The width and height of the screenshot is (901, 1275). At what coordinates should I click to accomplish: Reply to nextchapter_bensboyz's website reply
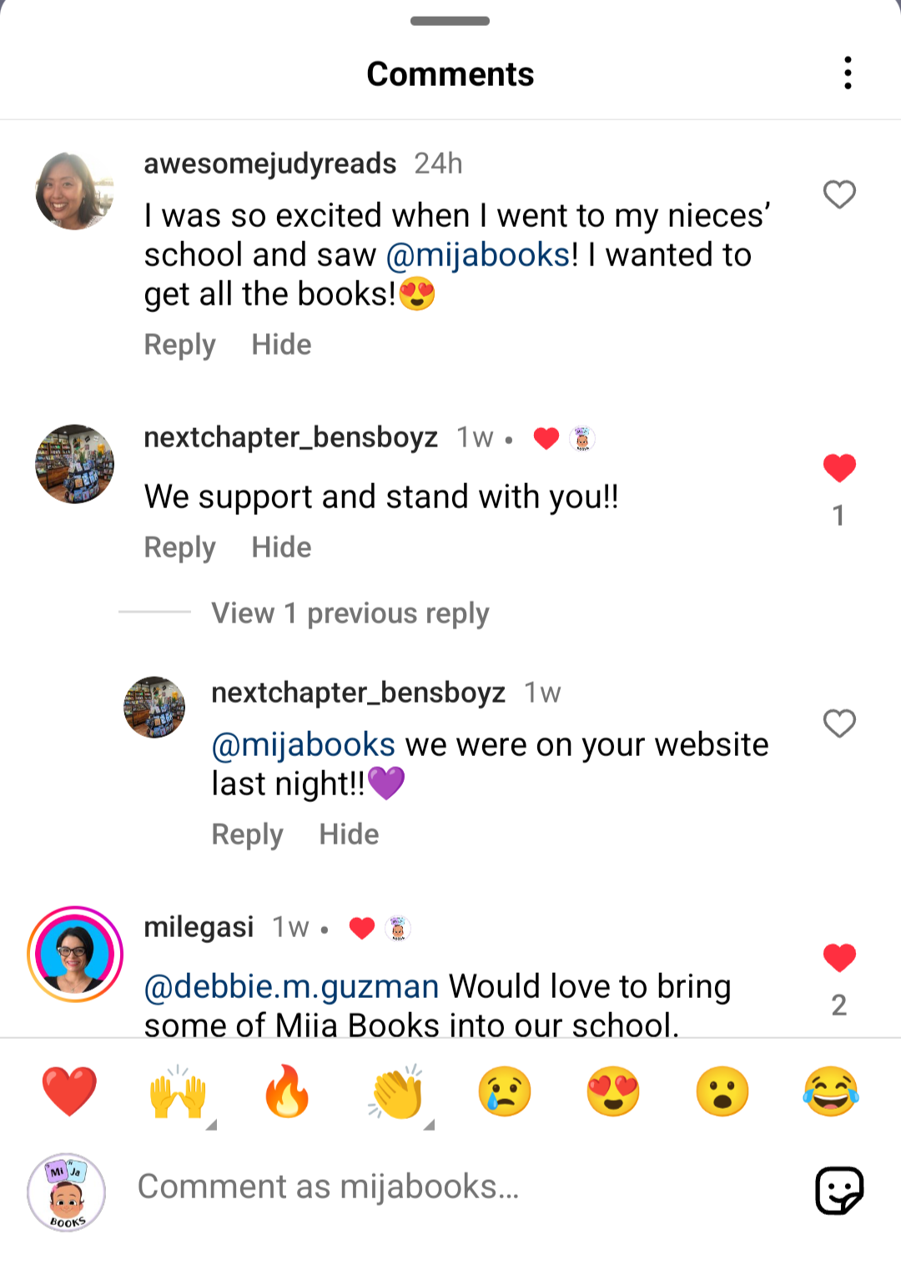click(247, 834)
